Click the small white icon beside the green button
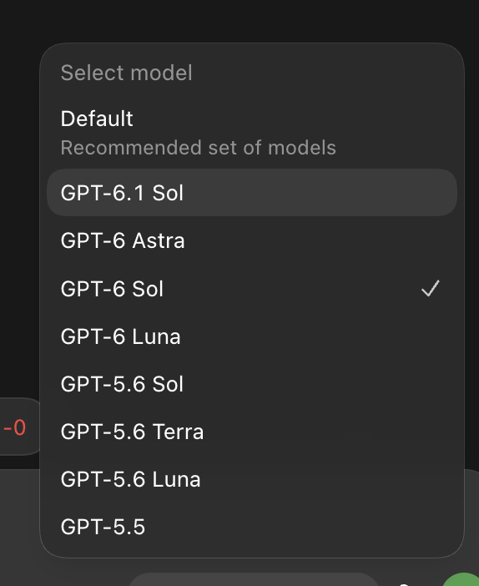This screenshot has height=586, width=479. tap(403, 583)
